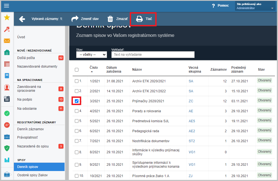Sort by Dátum založenia column header
The image size is (278, 181).
click(114, 70)
